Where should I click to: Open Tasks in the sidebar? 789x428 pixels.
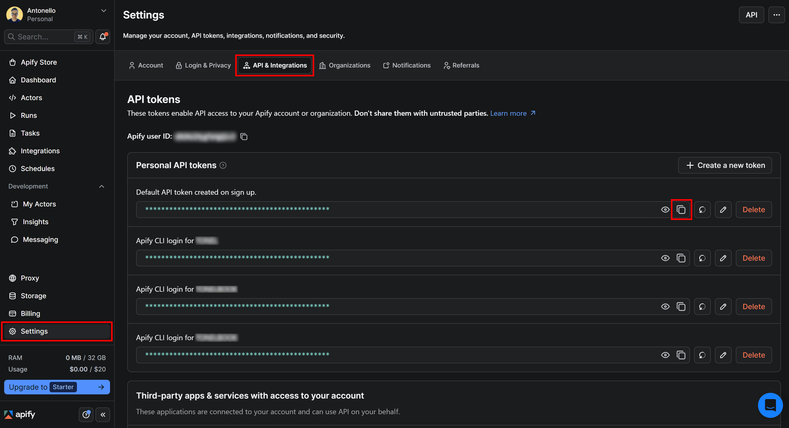tap(57, 133)
